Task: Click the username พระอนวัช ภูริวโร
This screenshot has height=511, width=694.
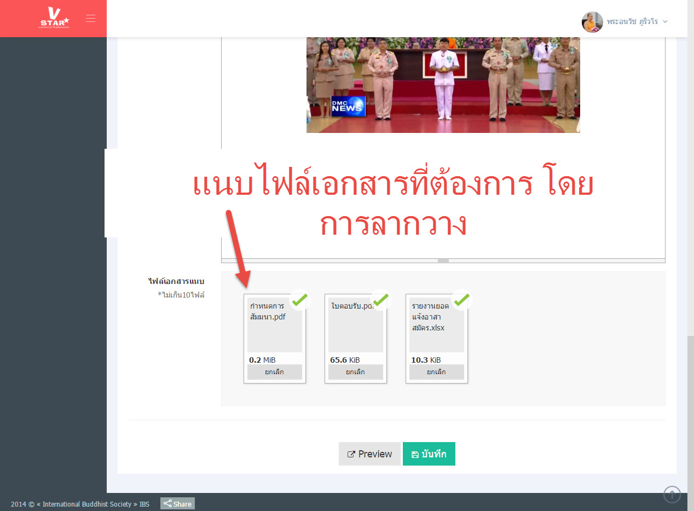Action: pyautogui.click(x=632, y=22)
